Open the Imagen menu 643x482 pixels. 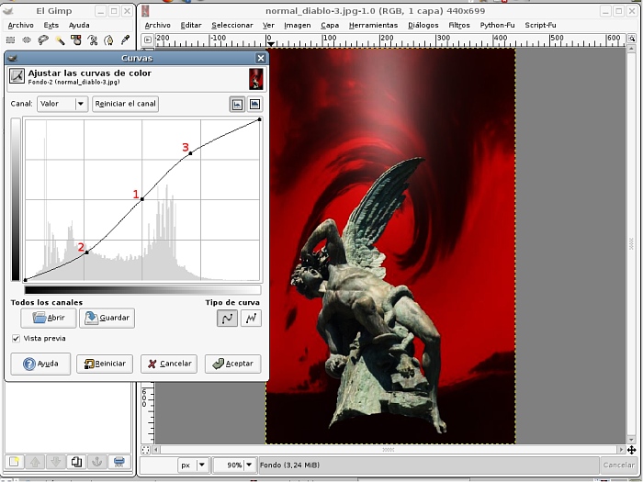298,25
